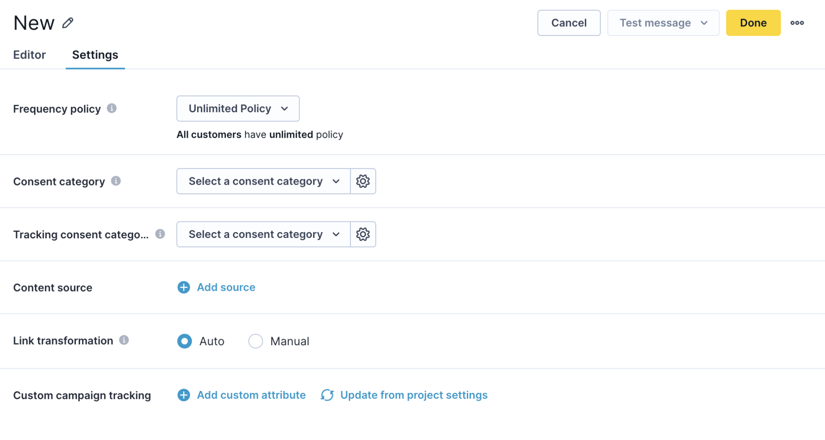The image size is (825, 440).
Task: Select the Auto link transformation radio
Action: click(184, 341)
